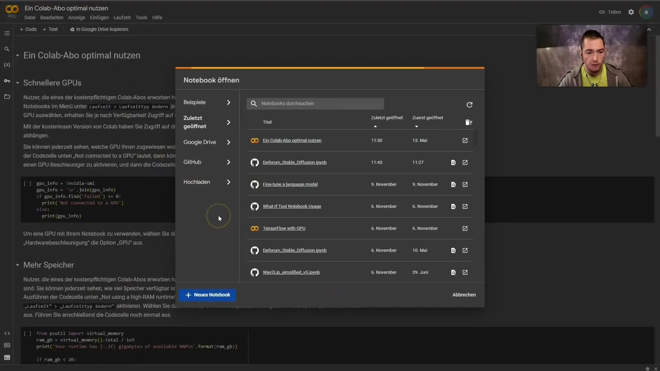Click the Colab PRO icon top-left
The width and height of the screenshot is (660, 371).
(x=11, y=11)
